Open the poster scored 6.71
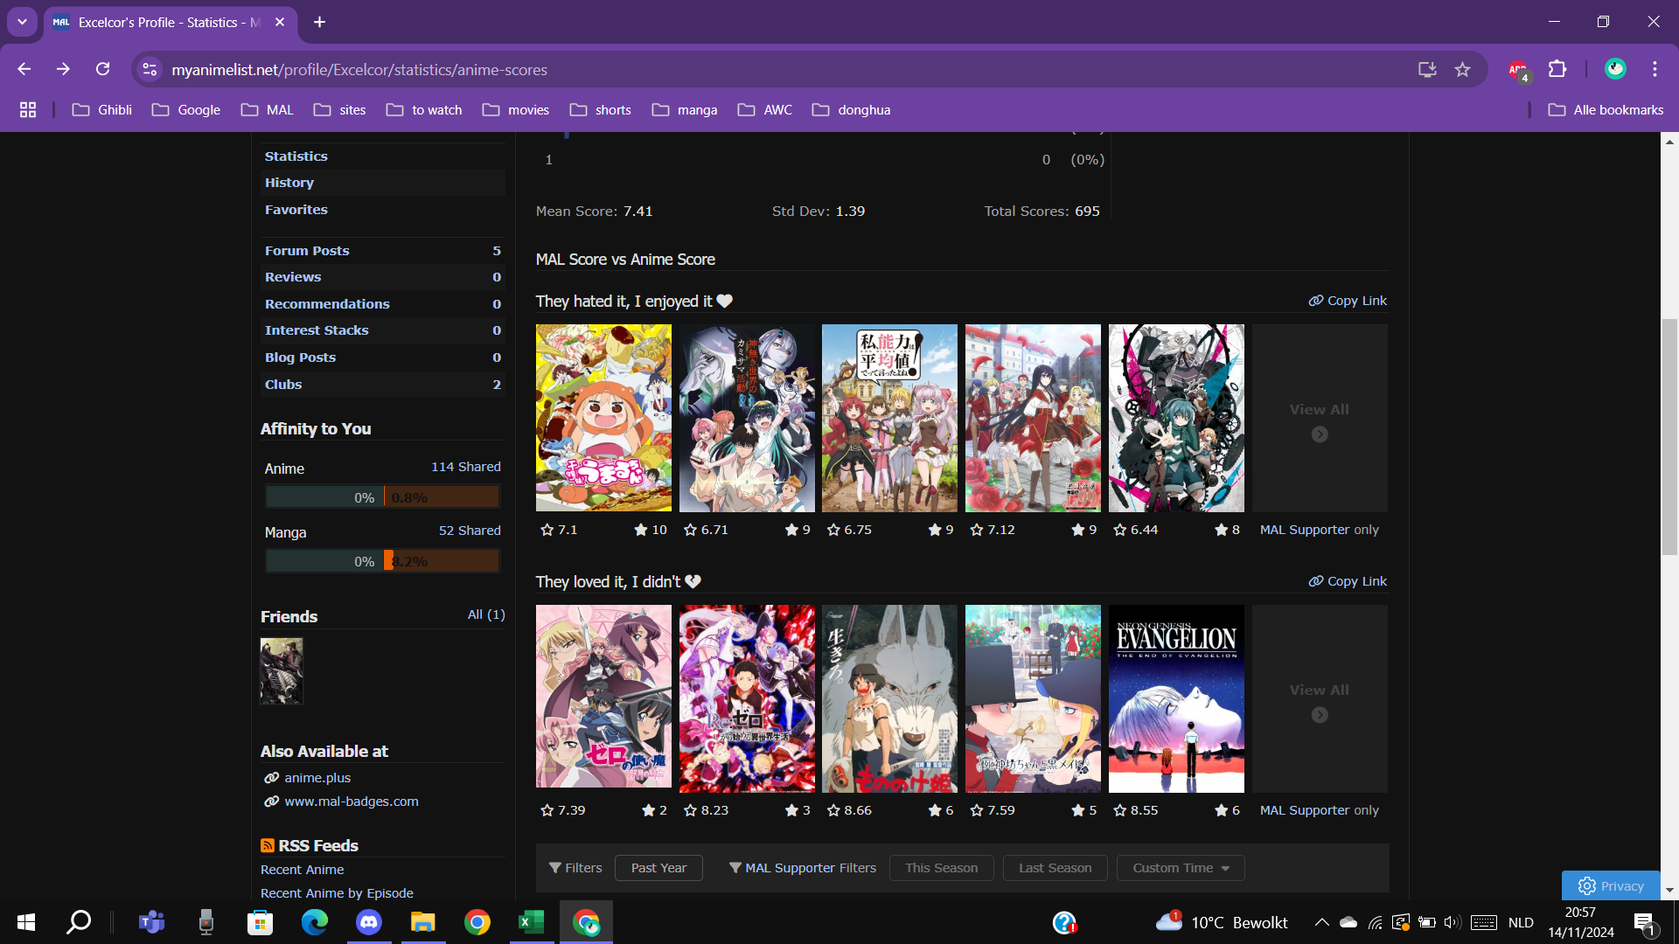 [747, 418]
